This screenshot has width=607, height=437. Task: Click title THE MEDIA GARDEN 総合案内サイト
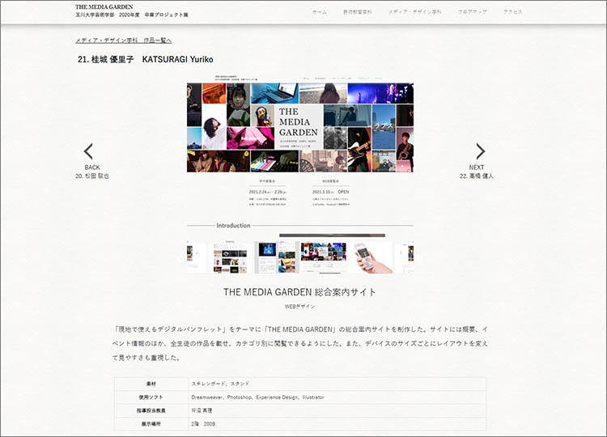tap(299, 292)
